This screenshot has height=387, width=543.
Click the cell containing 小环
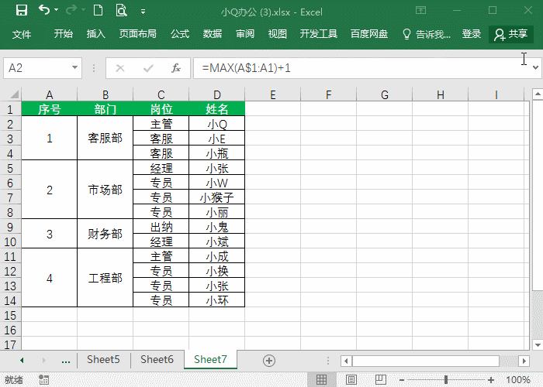216,300
